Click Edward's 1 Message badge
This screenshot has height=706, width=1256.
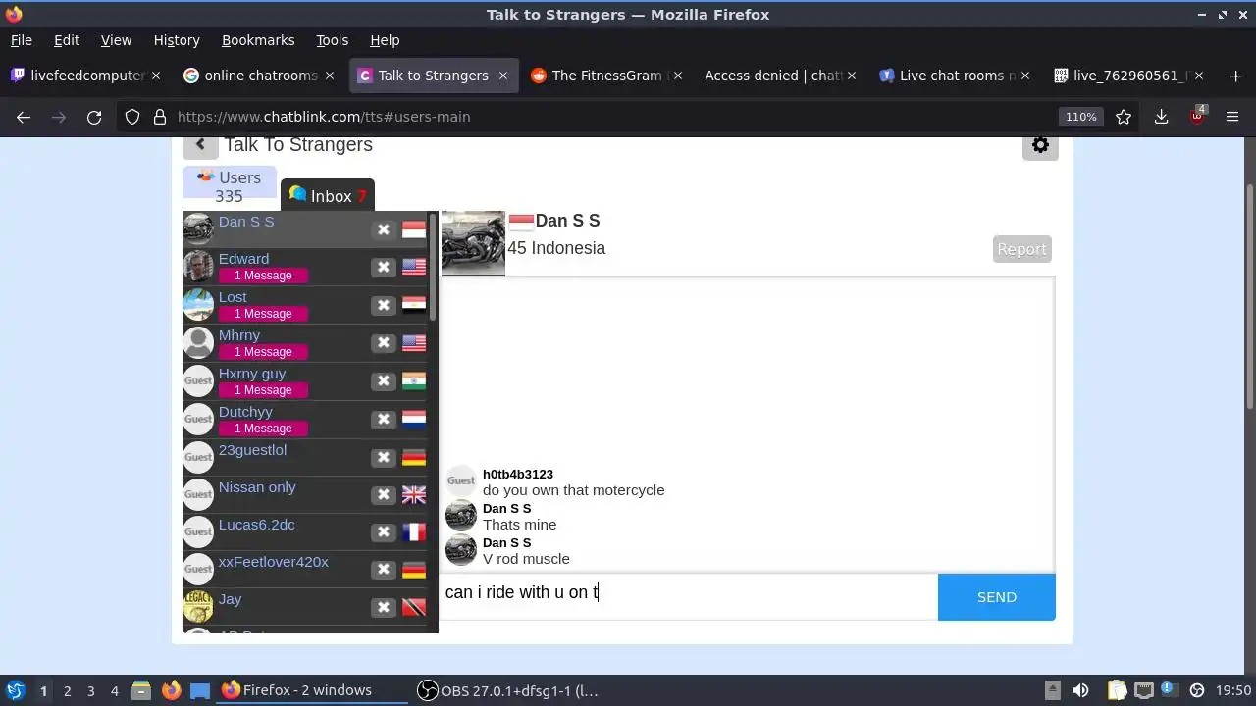coord(263,276)
